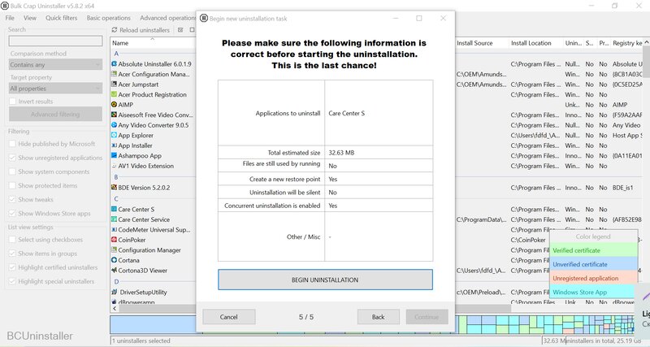Open the View menu
This screenshot has width=650, height=347.
30,18
